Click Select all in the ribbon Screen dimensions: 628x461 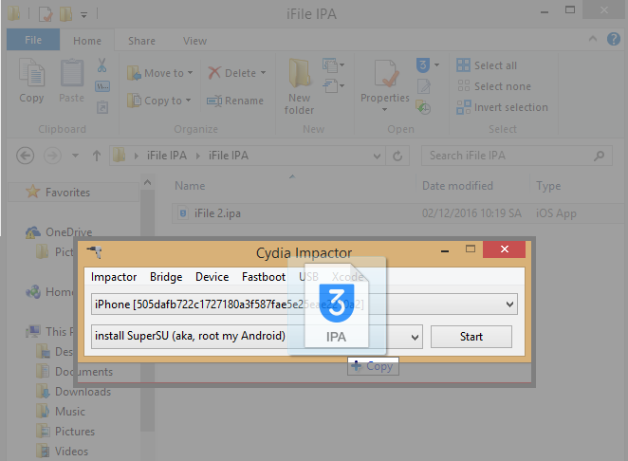(494, 65)
